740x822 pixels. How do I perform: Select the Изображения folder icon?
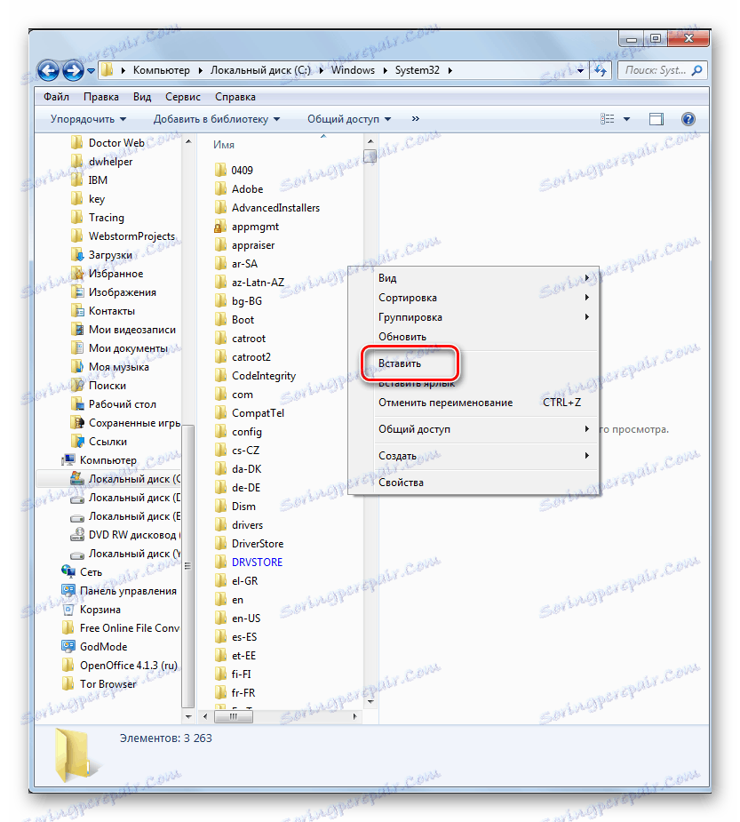pos(77,292)
